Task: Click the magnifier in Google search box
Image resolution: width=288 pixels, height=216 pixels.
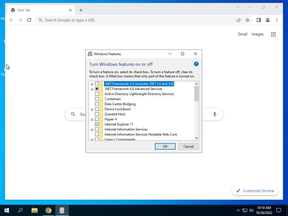Action: (73, 114)
